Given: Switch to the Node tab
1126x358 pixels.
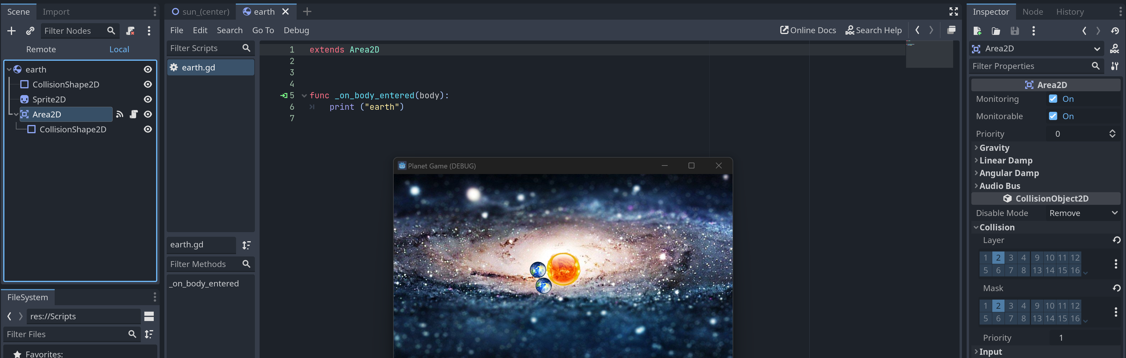Looking at the screenshot, I should (x=1033, y=12).
